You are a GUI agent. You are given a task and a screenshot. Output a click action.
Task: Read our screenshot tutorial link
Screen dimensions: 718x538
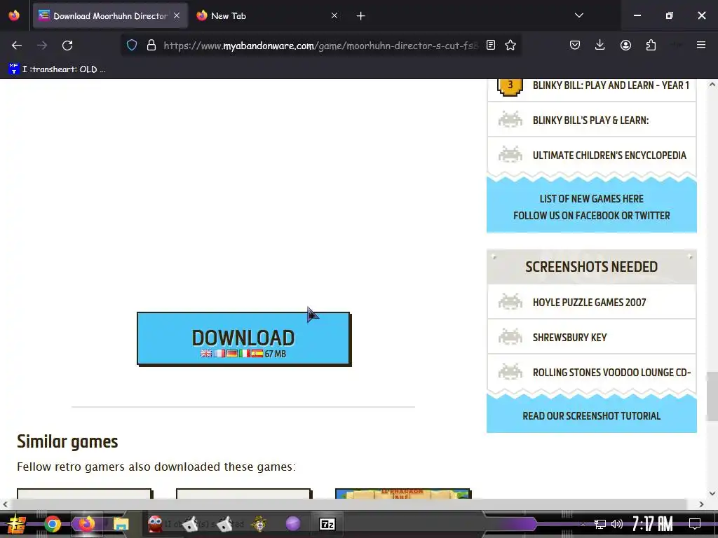[592, 416]
